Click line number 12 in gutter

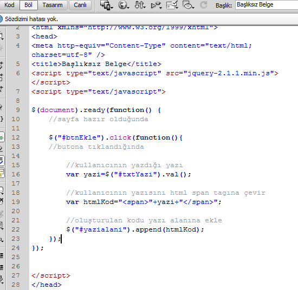[x=16, y=137]
